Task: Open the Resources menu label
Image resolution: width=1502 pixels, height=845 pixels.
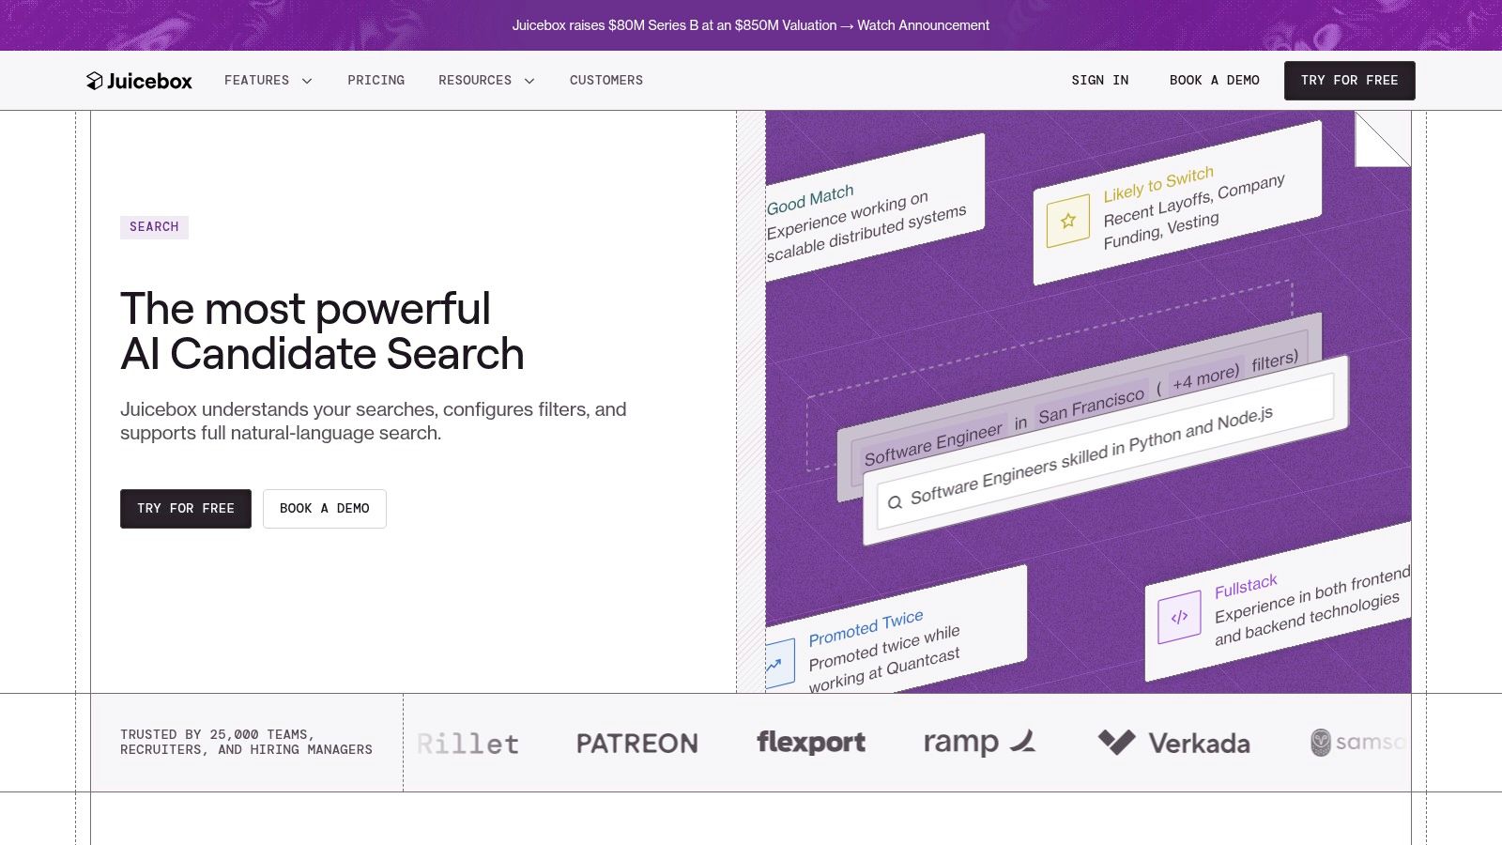Action: (x=475, y=81)
